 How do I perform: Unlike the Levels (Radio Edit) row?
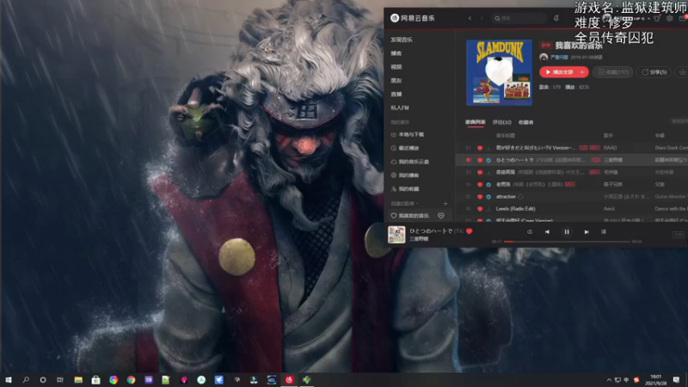(x=480, y=209)
